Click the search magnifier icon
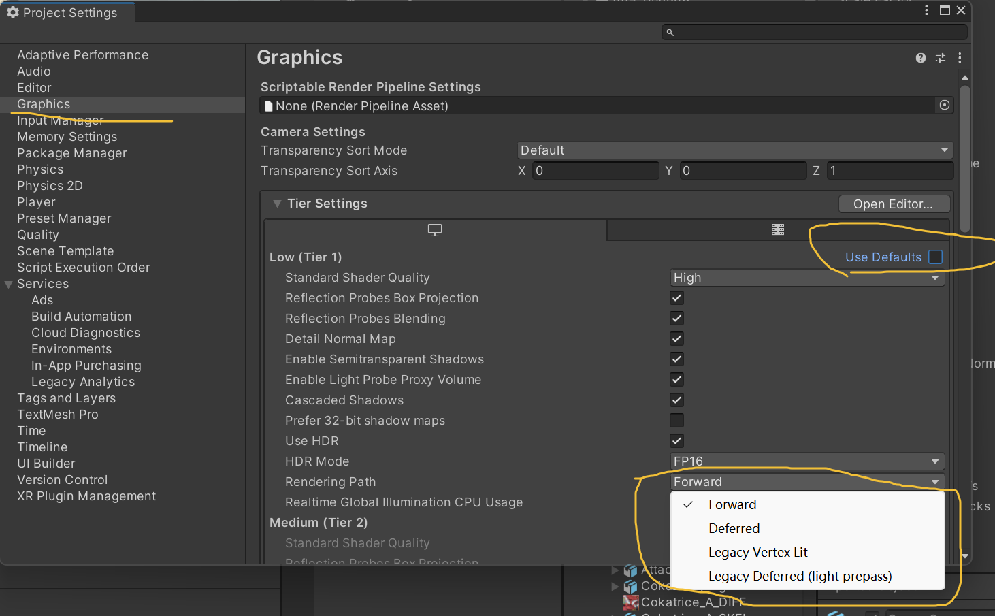This screenshot has height=616, width=995. pos(670,32)
